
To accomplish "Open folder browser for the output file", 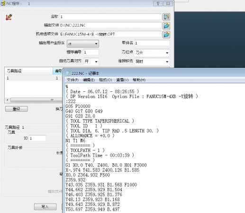I will coord(166,26).
